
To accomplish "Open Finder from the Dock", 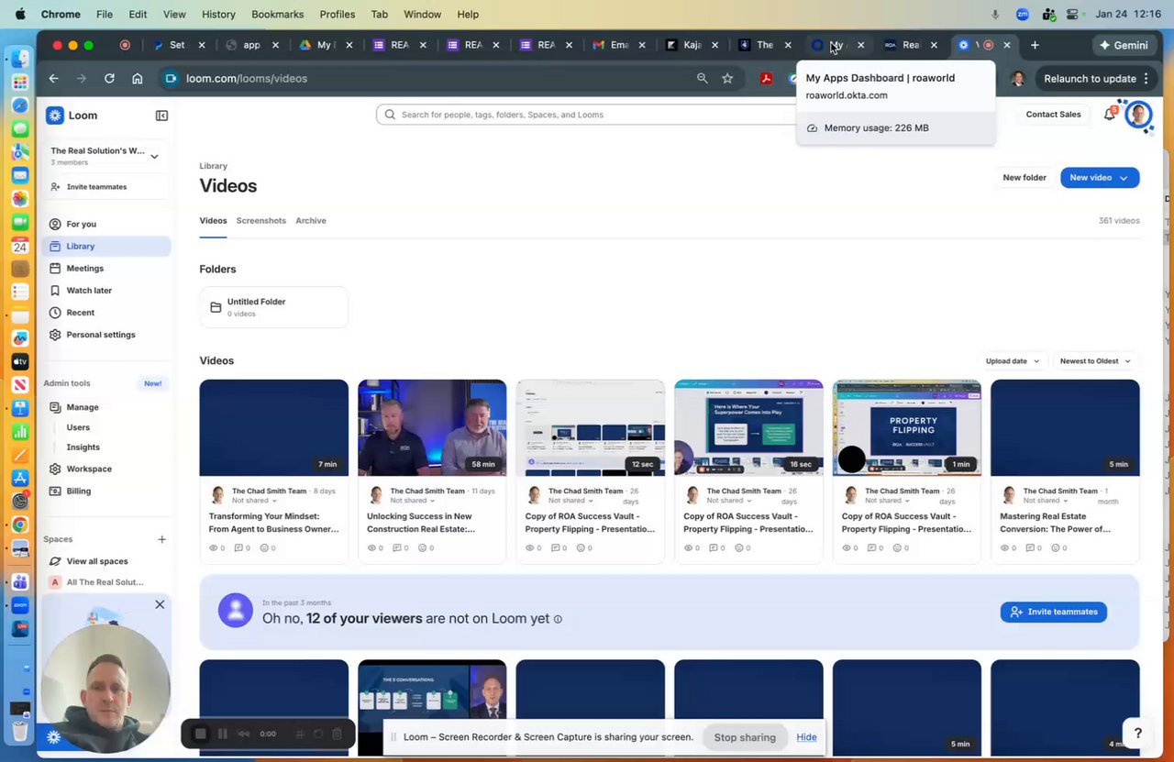I will click(20, 59).
